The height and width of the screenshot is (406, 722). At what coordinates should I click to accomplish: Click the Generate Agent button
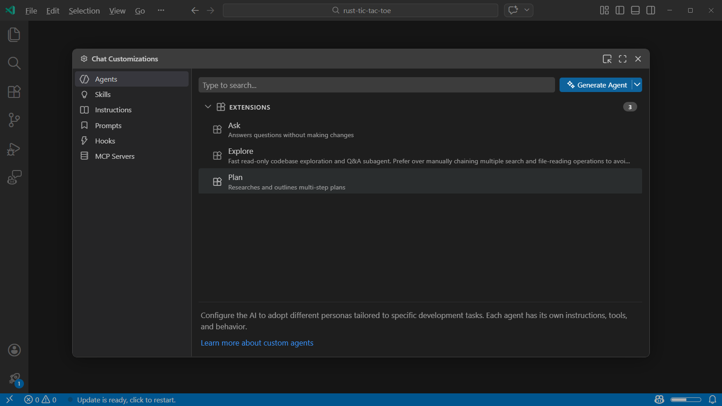[597, 85]
